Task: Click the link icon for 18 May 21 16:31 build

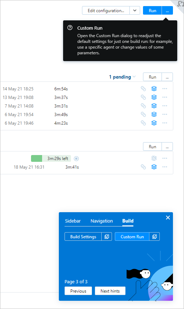Action: (x=143, y=167)
